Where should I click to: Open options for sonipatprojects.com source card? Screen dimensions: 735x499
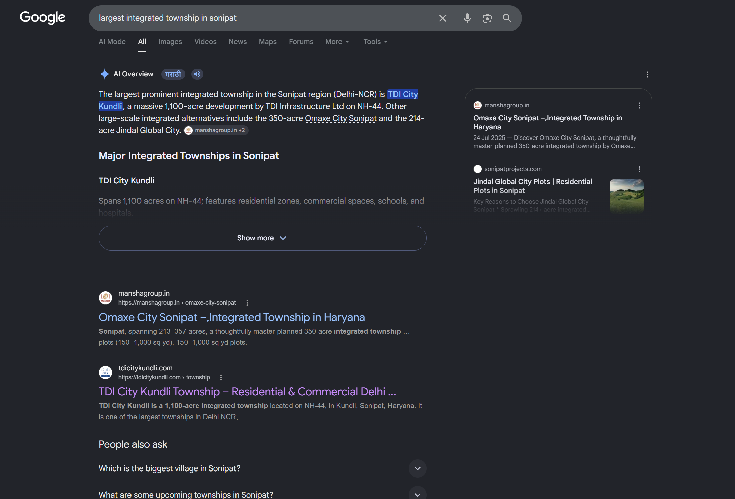pyautogui.click(x=639, y=169)
